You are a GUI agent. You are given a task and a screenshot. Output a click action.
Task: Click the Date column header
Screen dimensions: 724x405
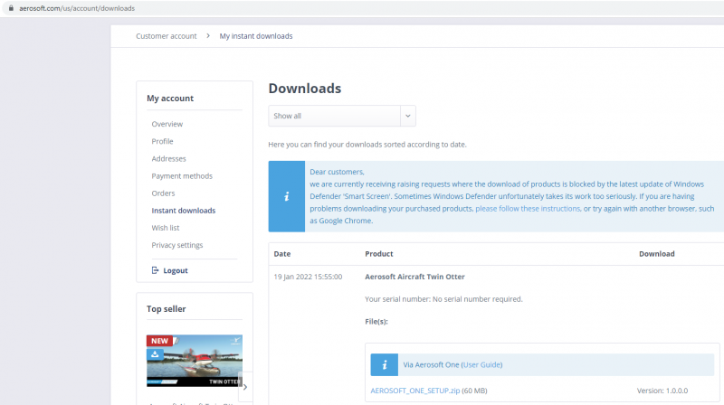click(282, 254)
